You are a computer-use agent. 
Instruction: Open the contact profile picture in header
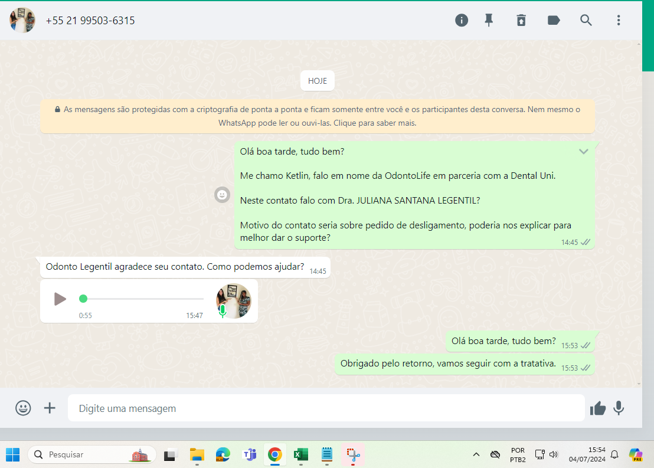tap(22, 21)
